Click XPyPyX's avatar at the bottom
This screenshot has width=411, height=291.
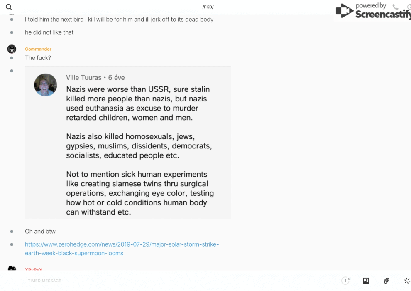pyautogui.click(x=12, y=269)
